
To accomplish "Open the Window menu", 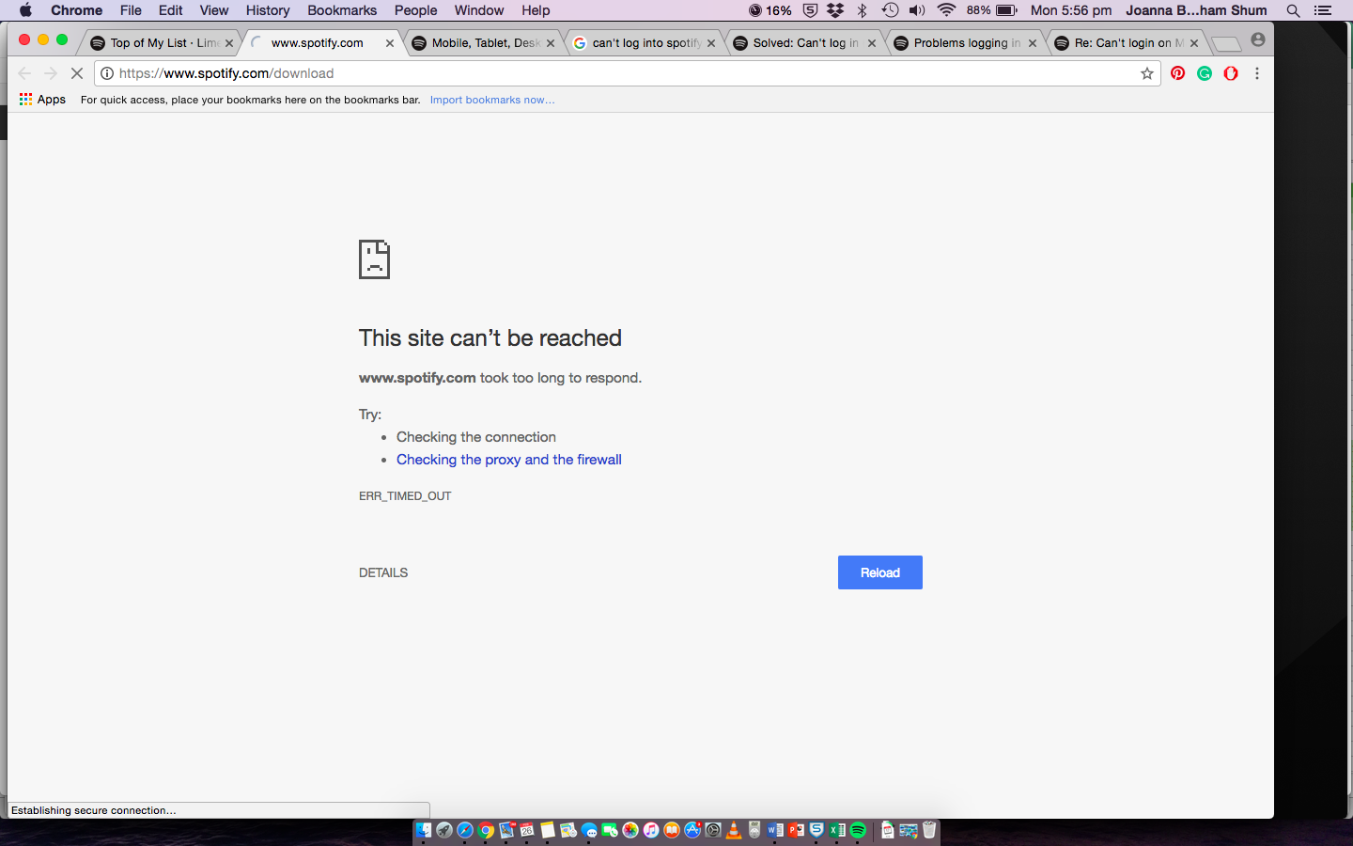I will [479, 10].
